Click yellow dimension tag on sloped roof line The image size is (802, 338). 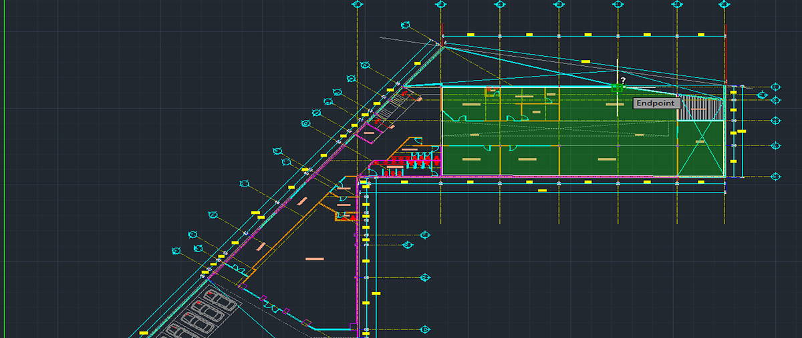[x=585, y=62]
